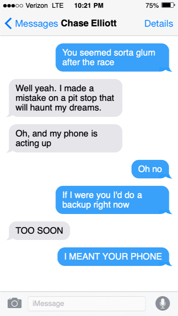
Task: Tap the camera icon beside iMessage field
Action: (14, 303)
